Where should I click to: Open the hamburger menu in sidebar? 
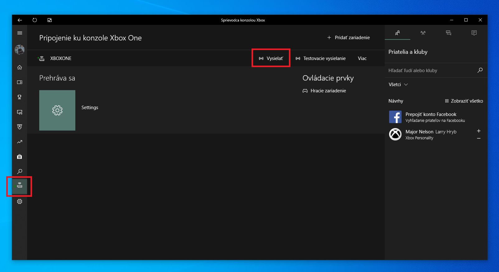tap(20, 33)
